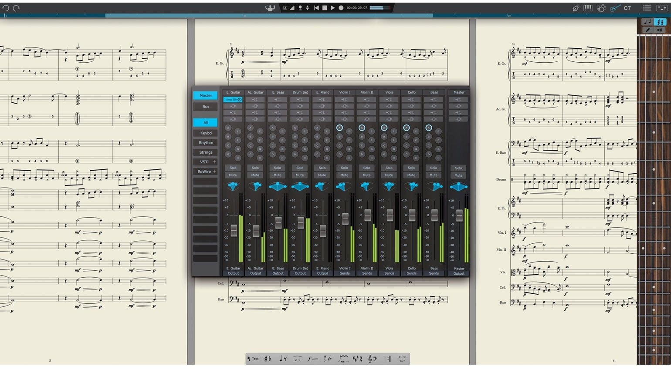This screenshot has width=671, height=370.
Task: Open the E. Guitar Output selector
Action: [233, 273]
